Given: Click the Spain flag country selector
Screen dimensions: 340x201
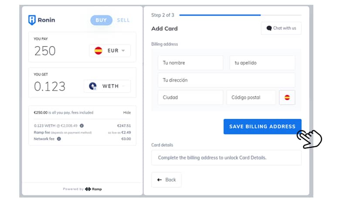Looking at the screenshot, I should click(x=287, y=97).
